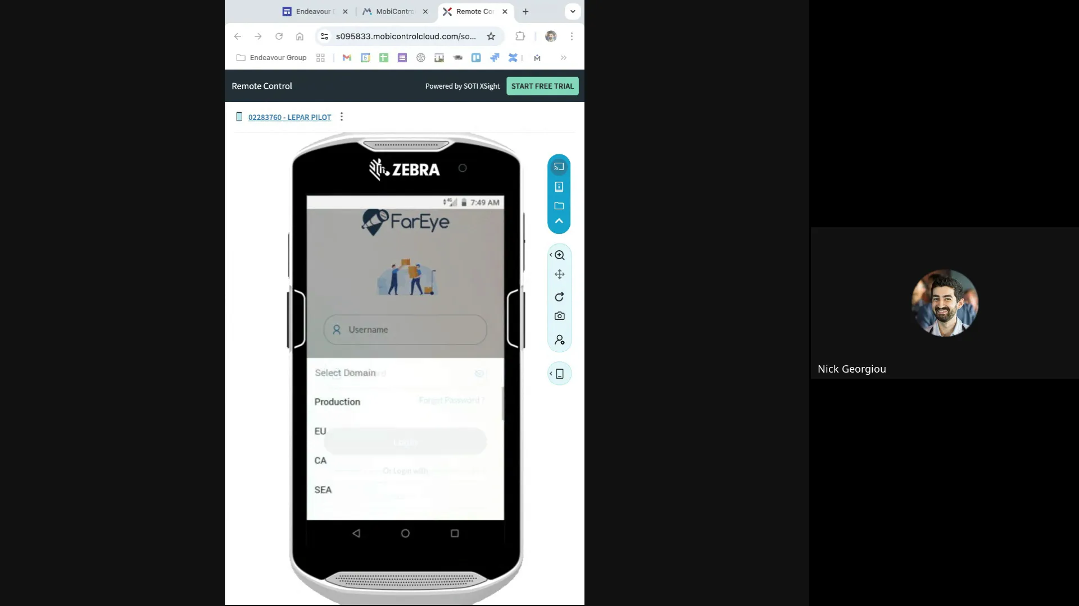This screenshot has width=1079, height=606.
Task: Click the Username input field
Action: tap(405, 329)
